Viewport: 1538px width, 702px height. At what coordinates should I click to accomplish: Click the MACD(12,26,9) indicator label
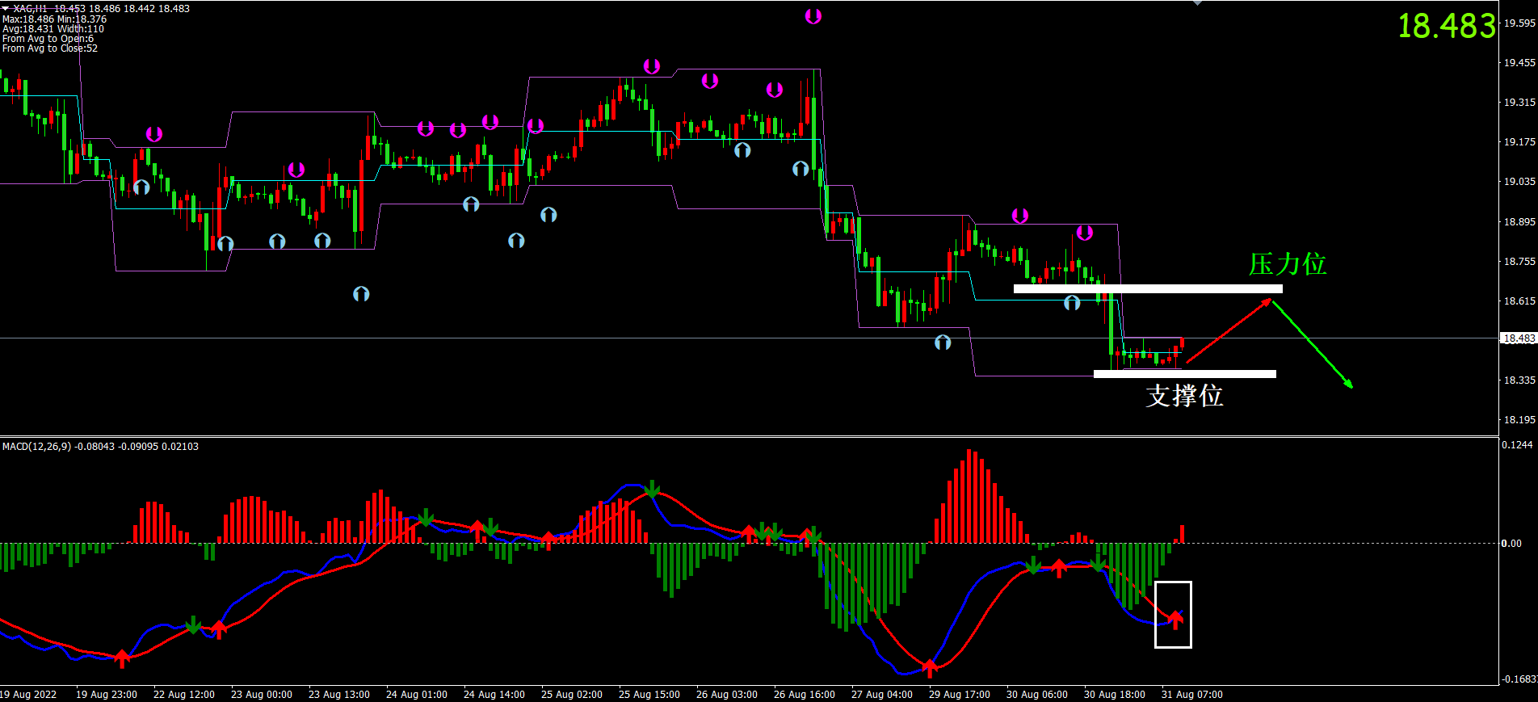(37, 447)
